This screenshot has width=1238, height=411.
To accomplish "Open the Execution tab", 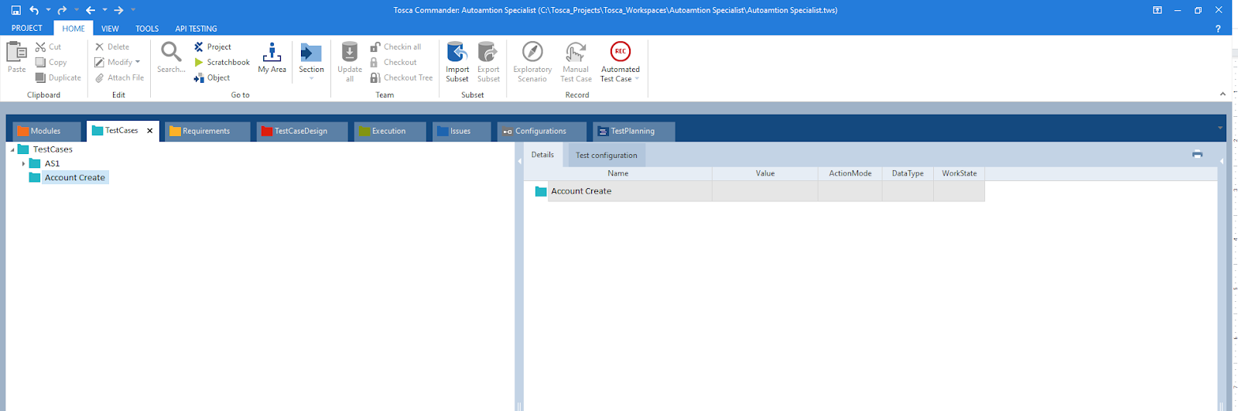I will coord(390,131).
